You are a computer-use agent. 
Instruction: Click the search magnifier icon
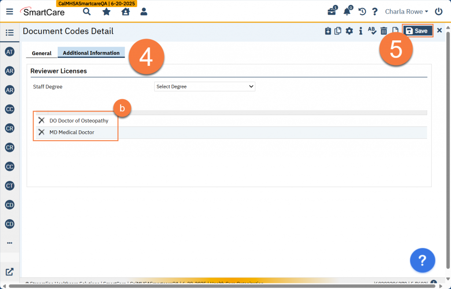[87, 12]
